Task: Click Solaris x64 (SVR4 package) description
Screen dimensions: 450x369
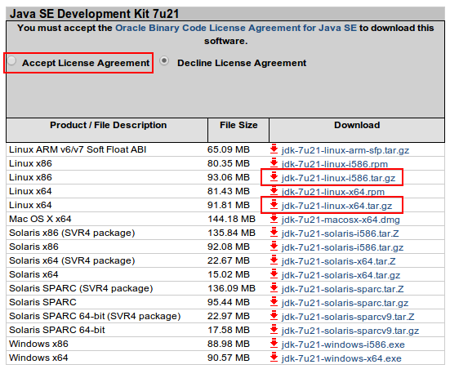Action: tap(72, 260)
